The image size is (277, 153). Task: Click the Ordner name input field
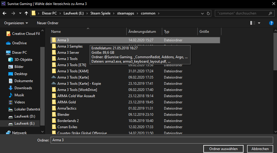point(161,140)
